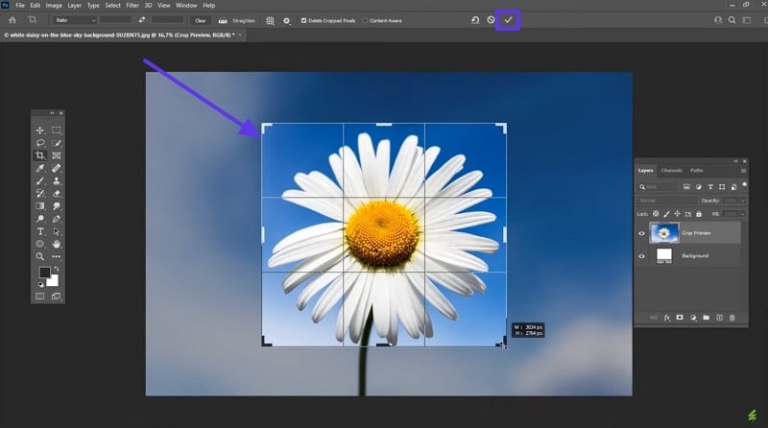Click the Straighten level icon
This screenshot has width=768, height=428.
tap(223, 20)
